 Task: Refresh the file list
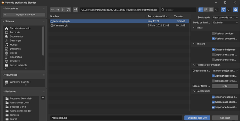(x=68, y=10)
